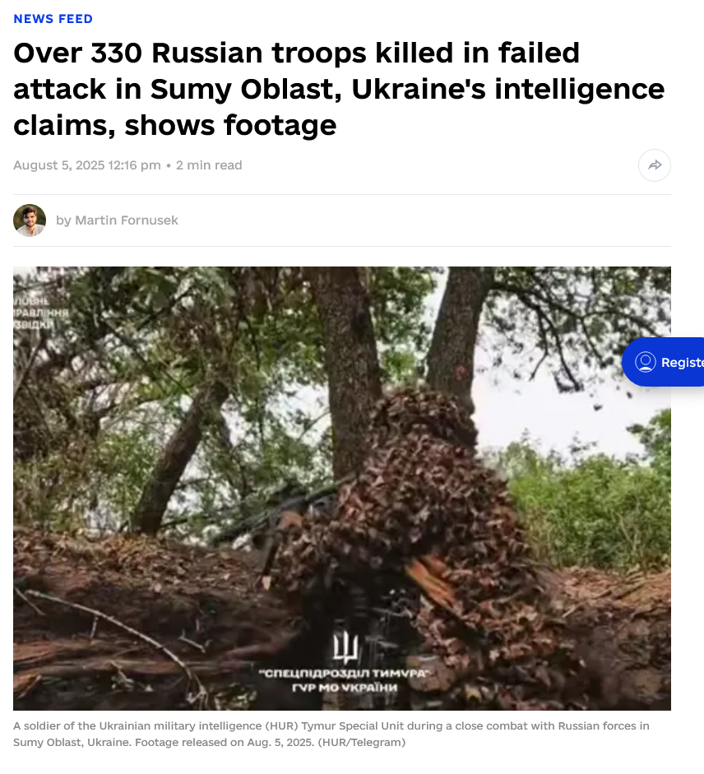The image size is (704, 774).
Task: Click the 'СПЕЦПІДРОЗДІЛ ТИМУРА' overlay text
Action: click(345, 674)
